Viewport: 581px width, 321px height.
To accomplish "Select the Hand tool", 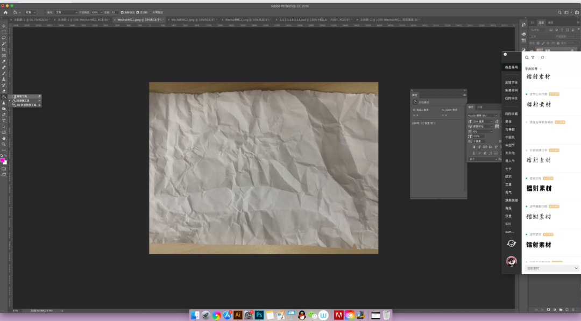I will click(x=4, y=138).
